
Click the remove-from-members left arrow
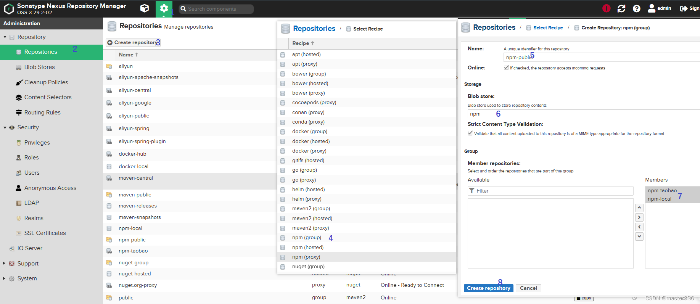click(x=639, y=227)
